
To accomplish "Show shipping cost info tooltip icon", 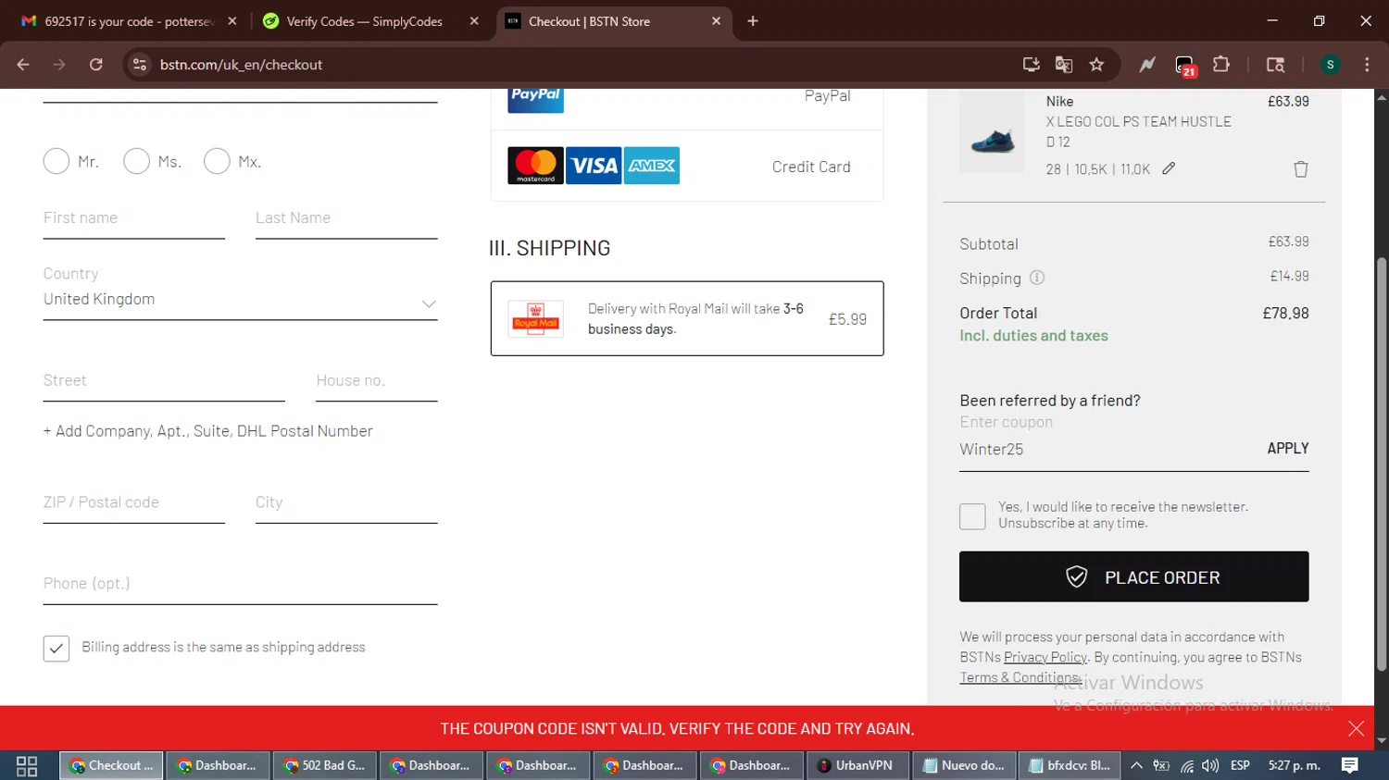I will [1037, 278].
